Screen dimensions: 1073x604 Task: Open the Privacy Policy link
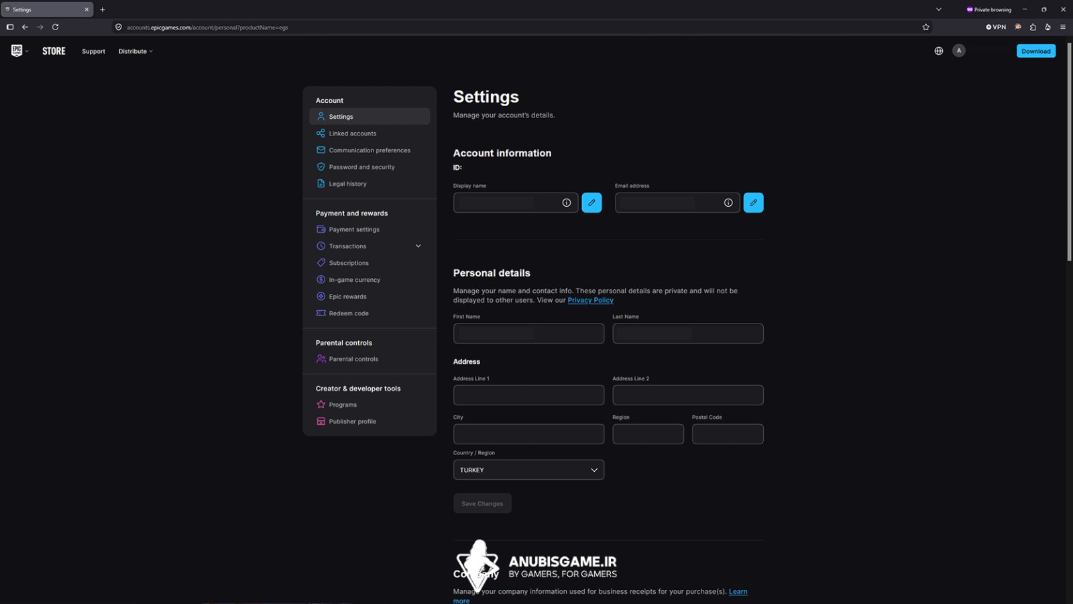(591, 300)
